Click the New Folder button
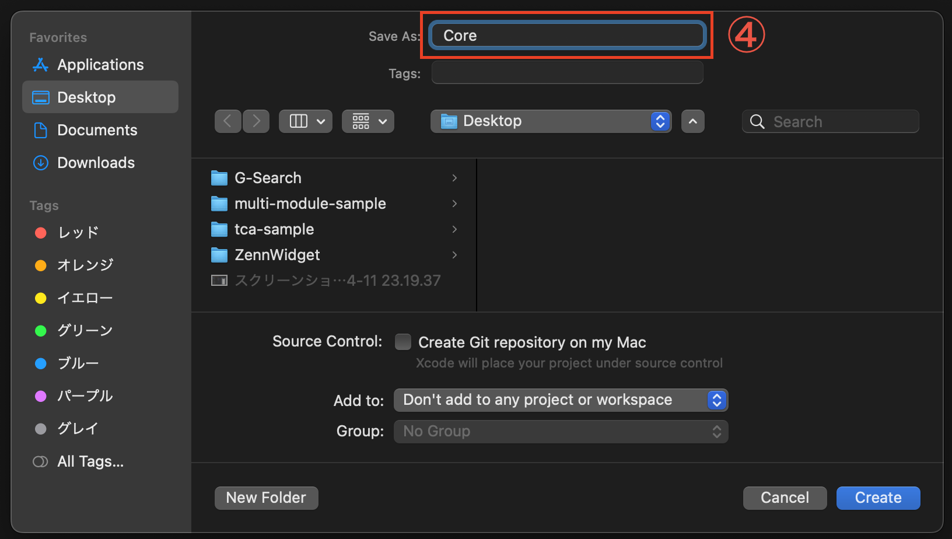 (x=266, y=498)
